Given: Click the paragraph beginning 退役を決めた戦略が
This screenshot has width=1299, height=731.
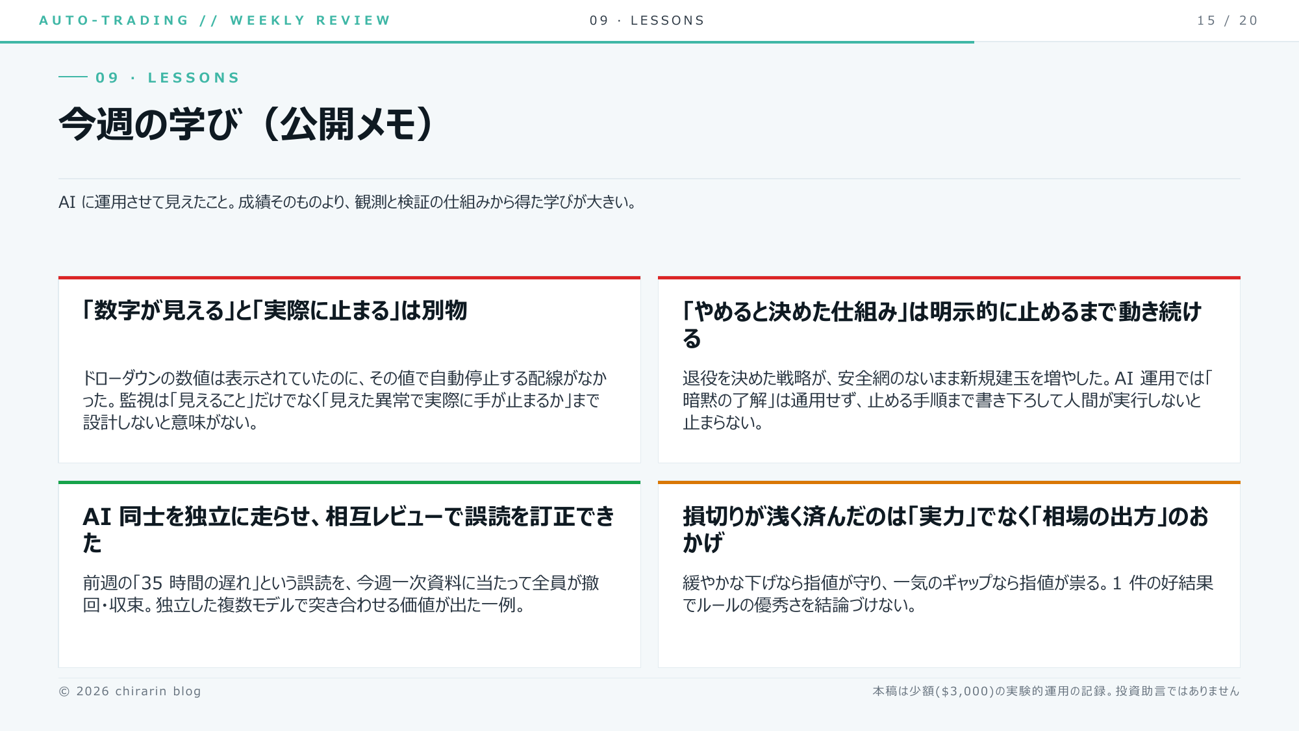Looking at the screenshot, I should click(x=947, y=400).
